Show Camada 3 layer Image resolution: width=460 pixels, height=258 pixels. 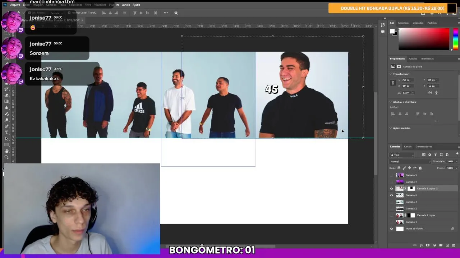coord(392,202)
